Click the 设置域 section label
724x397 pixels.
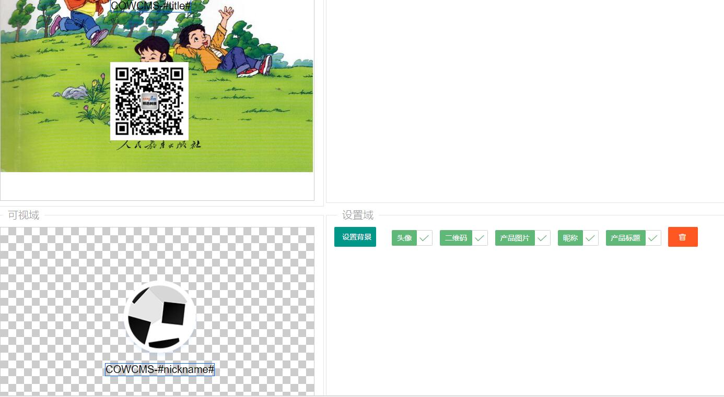point(358,215)
